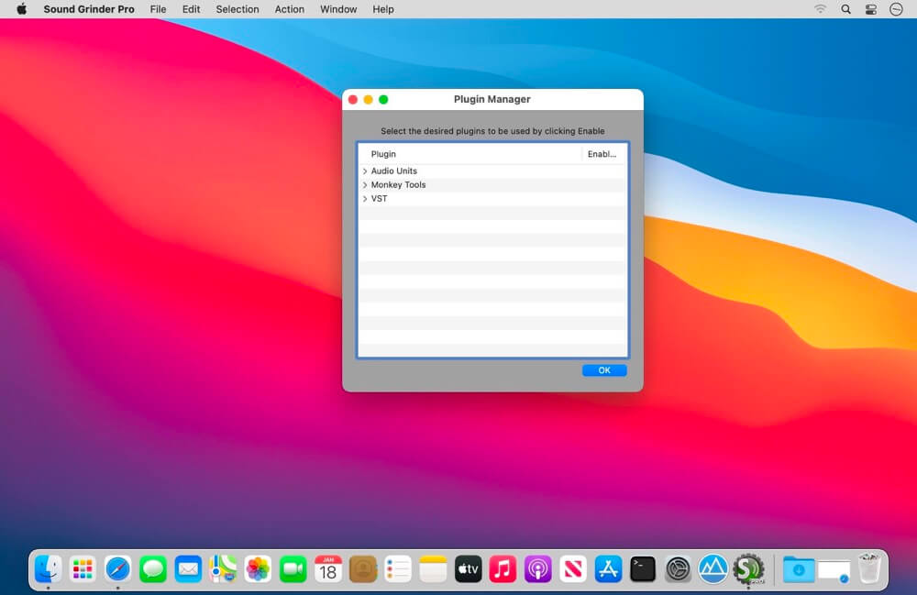Open the white document stack beside Trash
The image size is (917, 595).
[834, 570]
